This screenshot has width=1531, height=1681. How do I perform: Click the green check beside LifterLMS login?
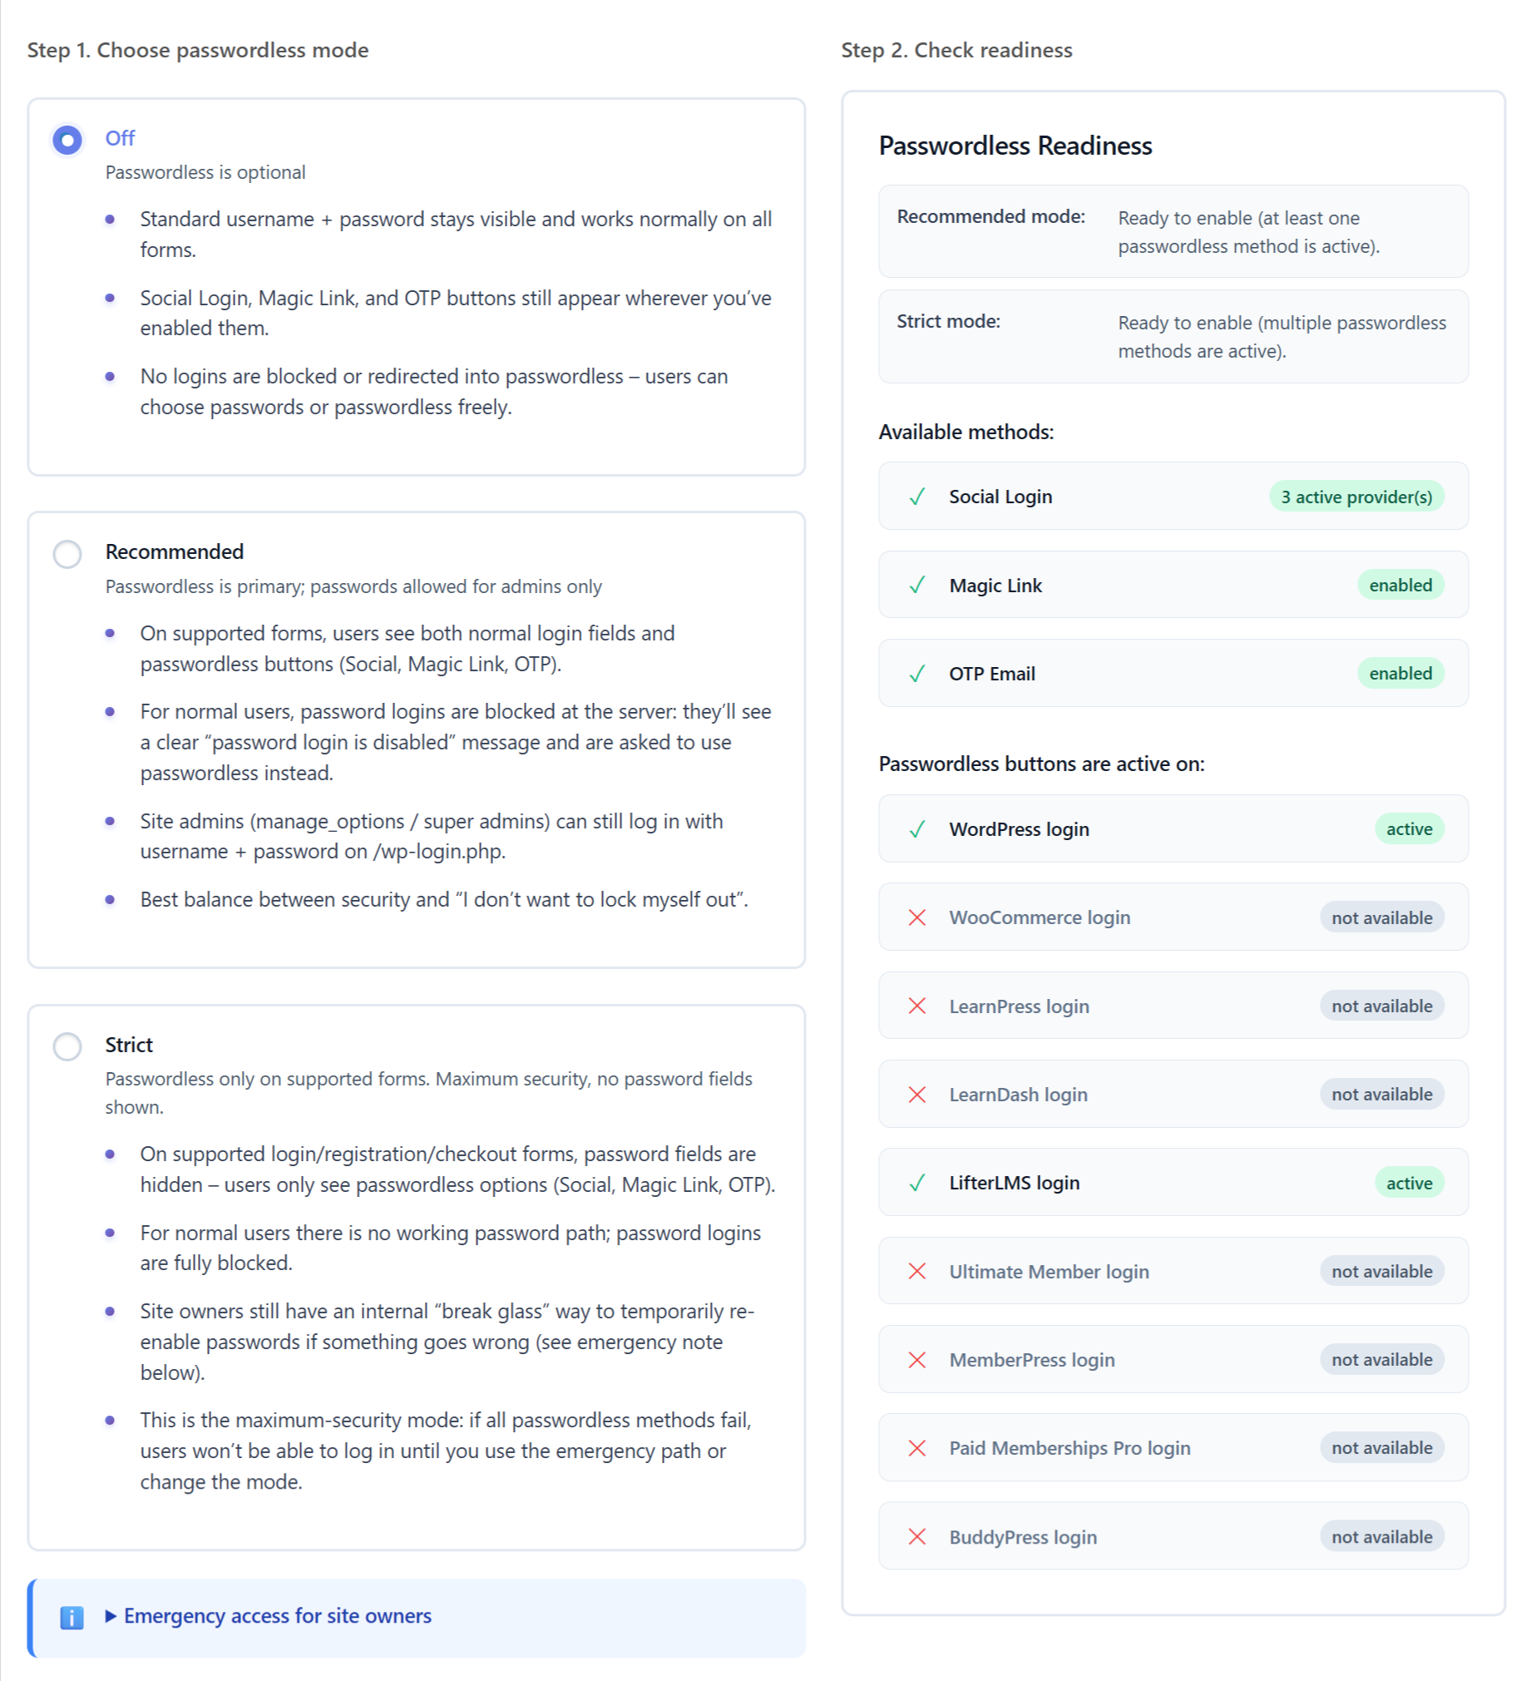point(917,1184)
